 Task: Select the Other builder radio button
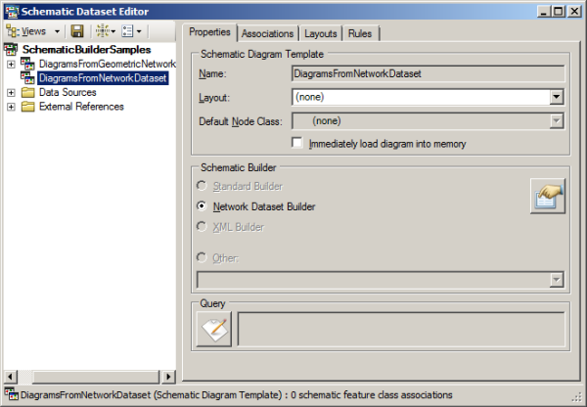click(x=202, y=257)
